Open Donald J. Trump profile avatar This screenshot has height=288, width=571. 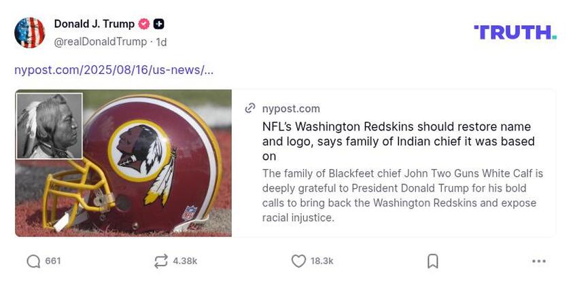30,33
